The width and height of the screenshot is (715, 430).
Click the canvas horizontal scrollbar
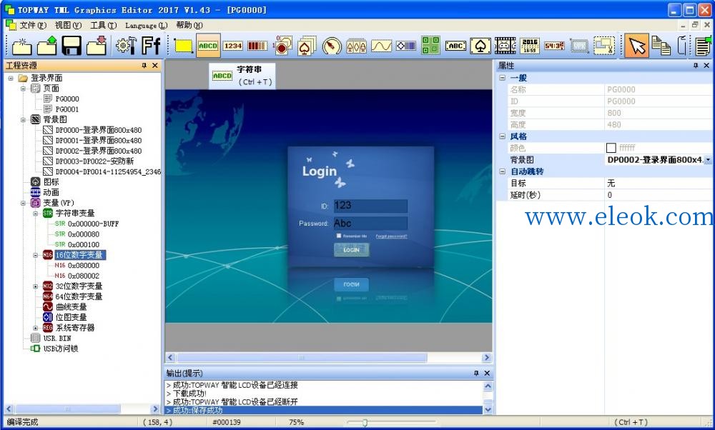point(302,358)
